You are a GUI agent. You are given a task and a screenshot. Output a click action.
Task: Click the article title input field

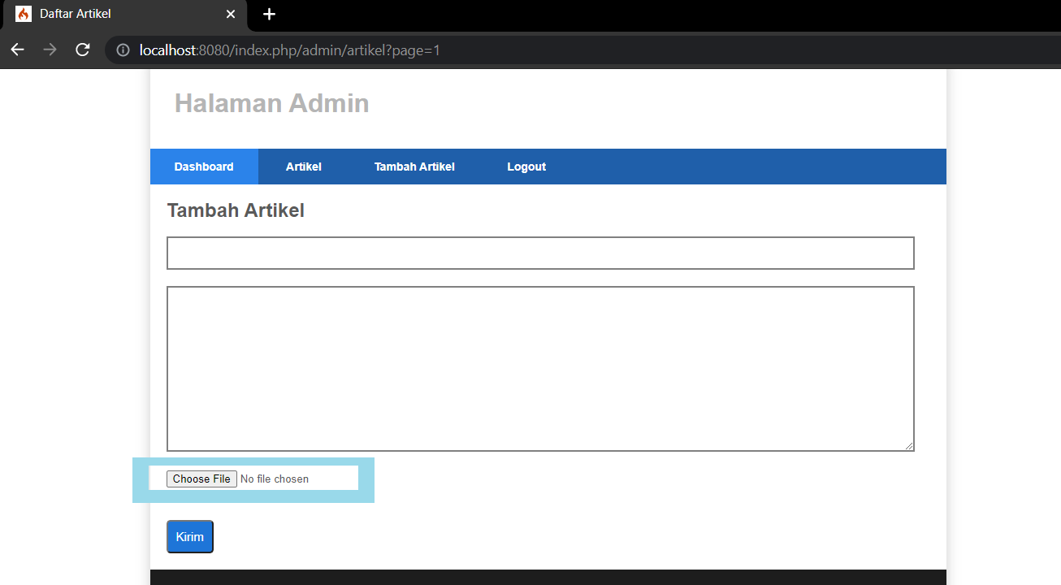tap(540, 253)
